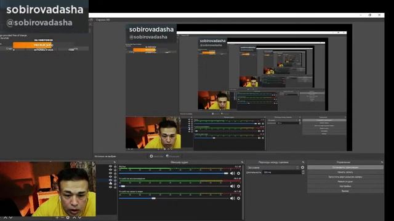This screenshot has height=221, width=394.
Task: Click the exit button in controls
Action: (x=345, y=191)
